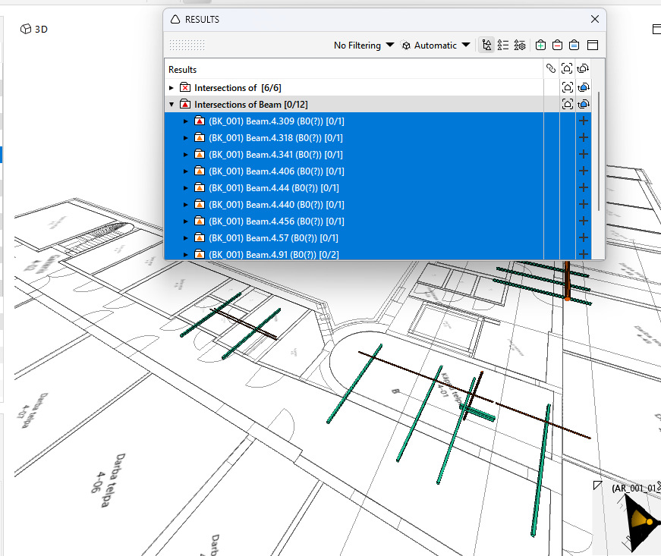Expand the Intersections of [6/6] group
Image resolution: width=661 pixels, height=556 pixels.
(x=172, y=88)
